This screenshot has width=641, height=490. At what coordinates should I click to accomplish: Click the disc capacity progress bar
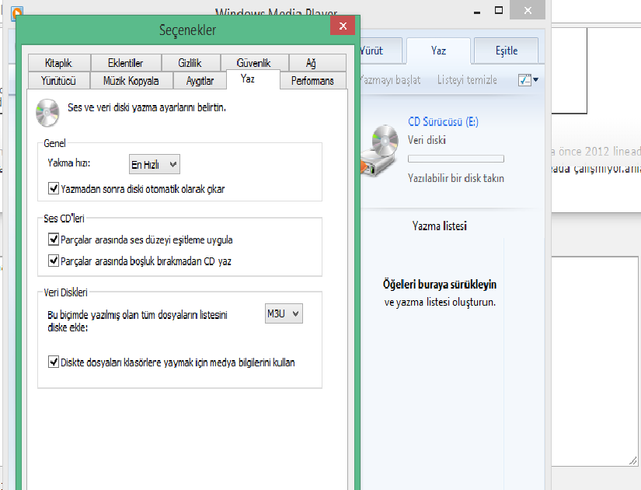[x=456, y=159]
